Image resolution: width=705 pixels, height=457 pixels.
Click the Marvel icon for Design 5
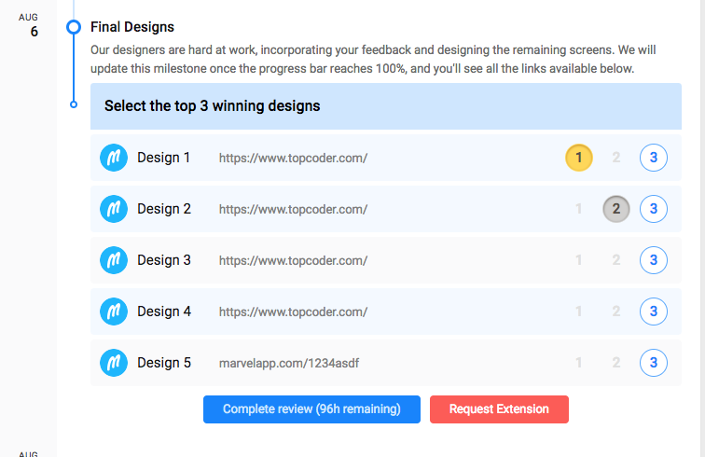pos(114,363)
